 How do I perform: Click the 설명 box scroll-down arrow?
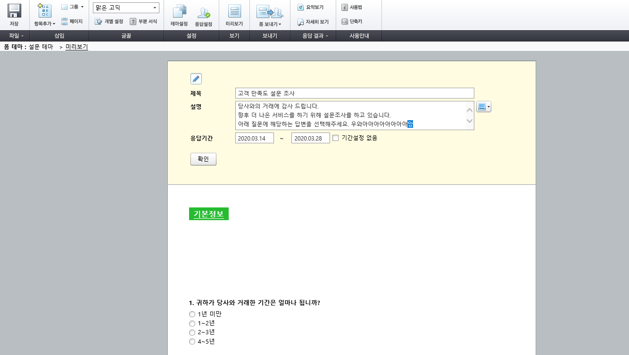pyautogui.click(x=470, y=121)
